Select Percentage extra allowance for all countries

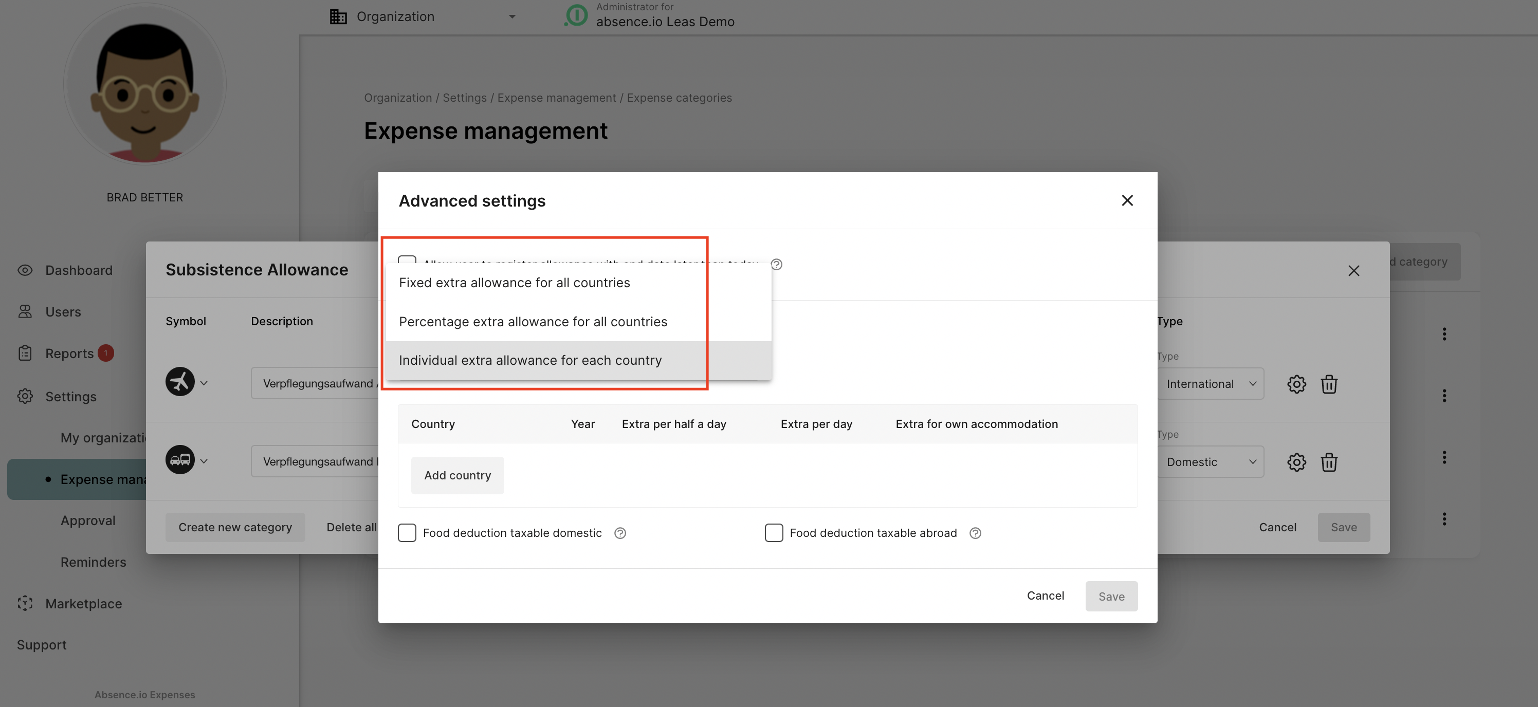click(533, 322)
